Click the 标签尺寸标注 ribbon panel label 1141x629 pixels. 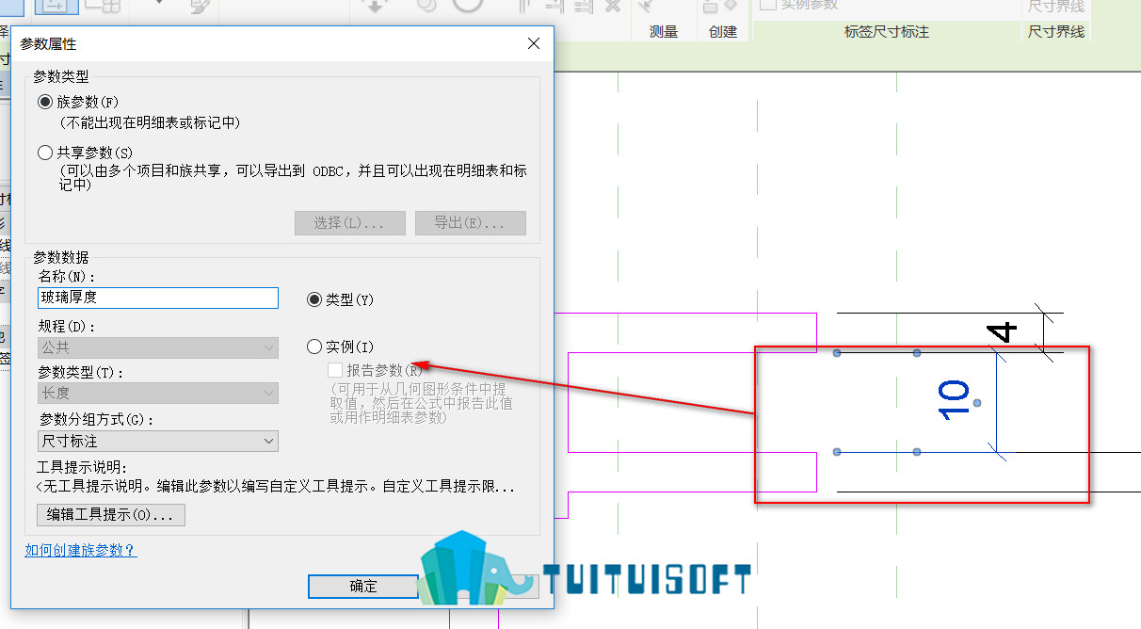pyautogui.click(x=887, y=31)
